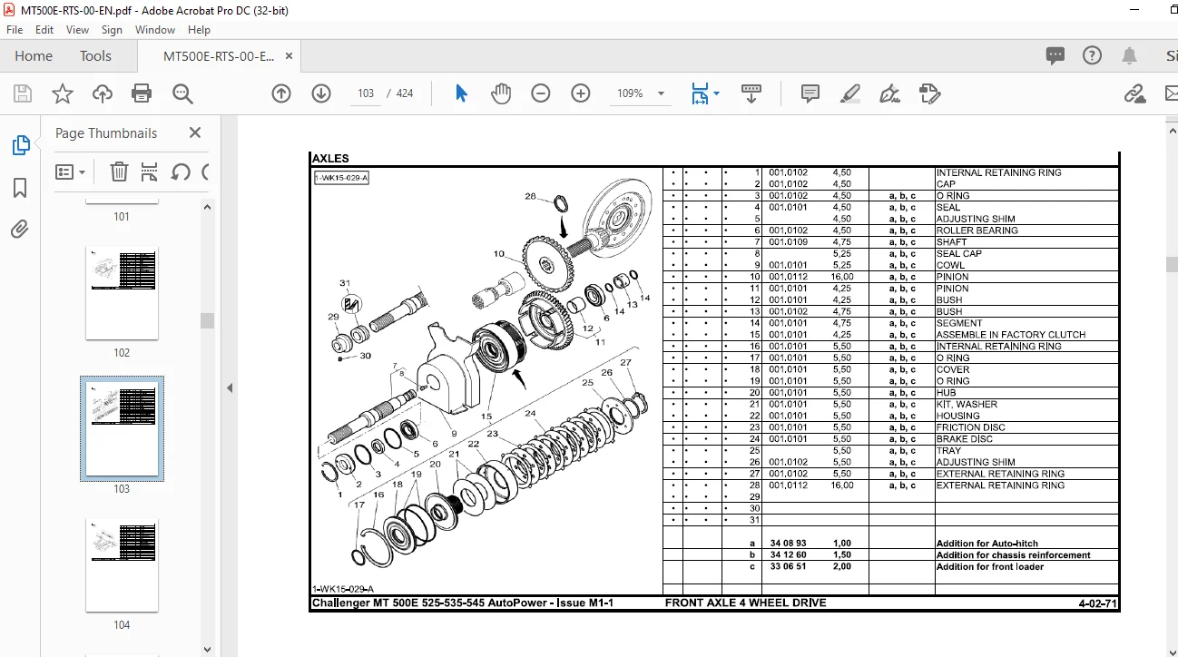This screenshot has width=1178, height=657.
Task: Click the 'INTERNAL RETAINING RING' text in row 1
Action: pyautogui.click(x=998, y=172)
